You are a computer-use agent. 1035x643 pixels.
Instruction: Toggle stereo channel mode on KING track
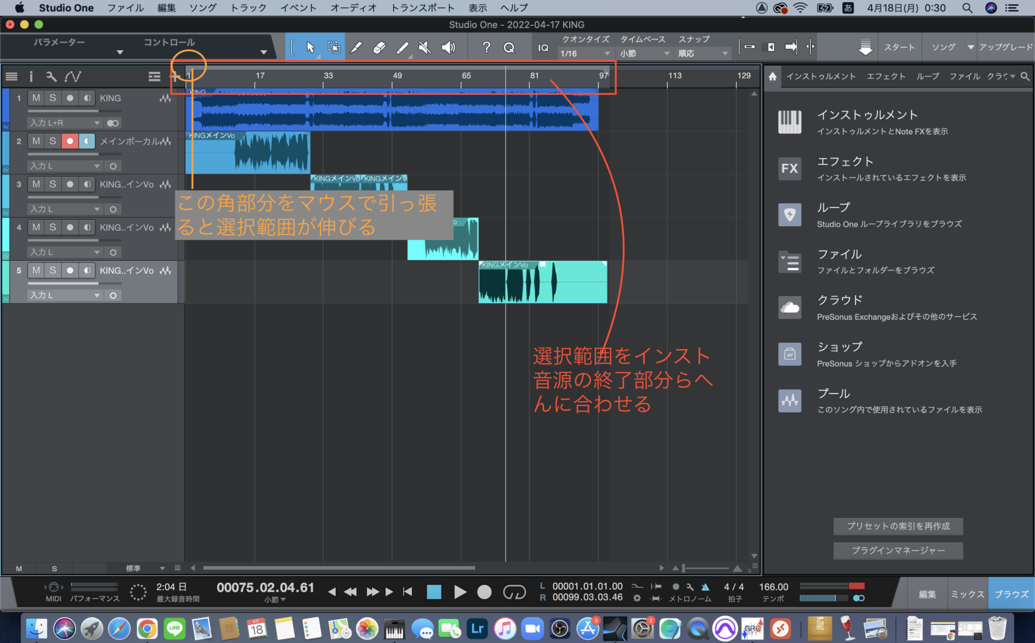[113, 123]
